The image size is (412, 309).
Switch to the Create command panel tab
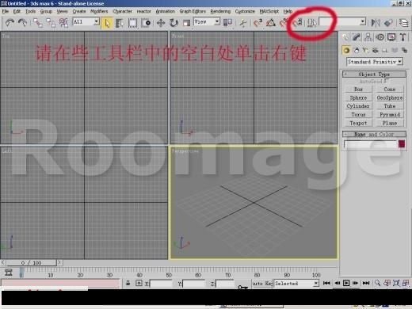coord(345,37)
